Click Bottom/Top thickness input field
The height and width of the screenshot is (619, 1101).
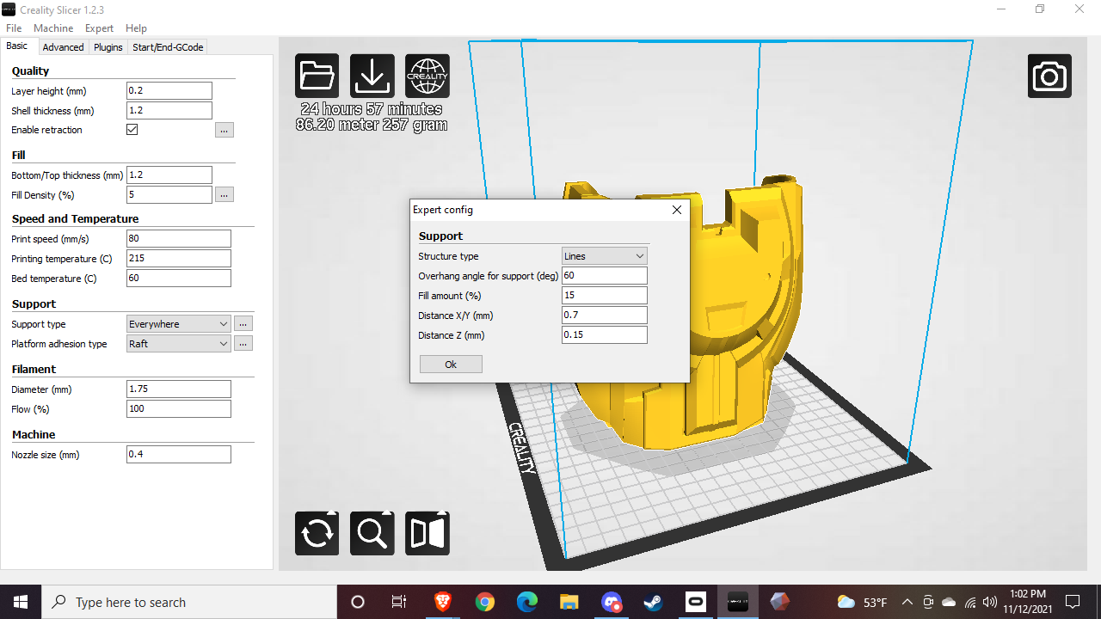(x=169, y=175)
